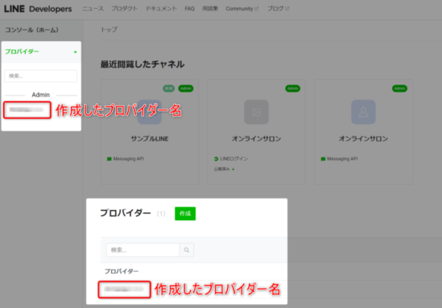442x308 pixels.
Task: Open the blurred provider name in the list
Action: [x=124, y=289]
